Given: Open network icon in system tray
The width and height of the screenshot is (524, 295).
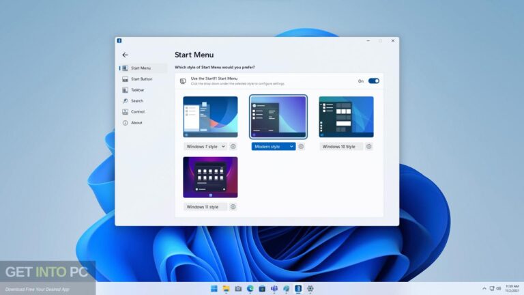Looking at the screenshot, I should pos(492,288).
